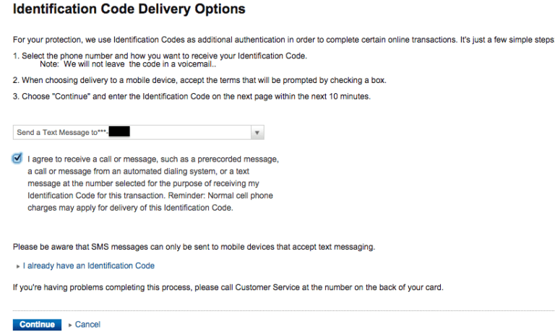The width and height of the screenshot is (555, 334).
Task: Uncheck the 'I agree to receive' checkbox
Action: [x=17, y=158]
